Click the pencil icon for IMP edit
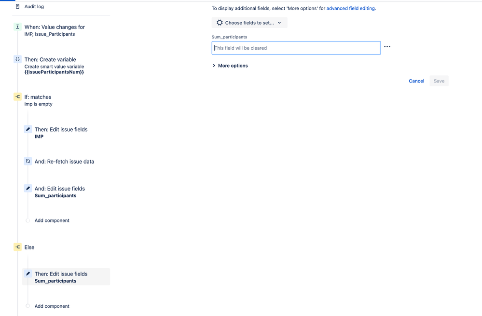 [28, 129]
